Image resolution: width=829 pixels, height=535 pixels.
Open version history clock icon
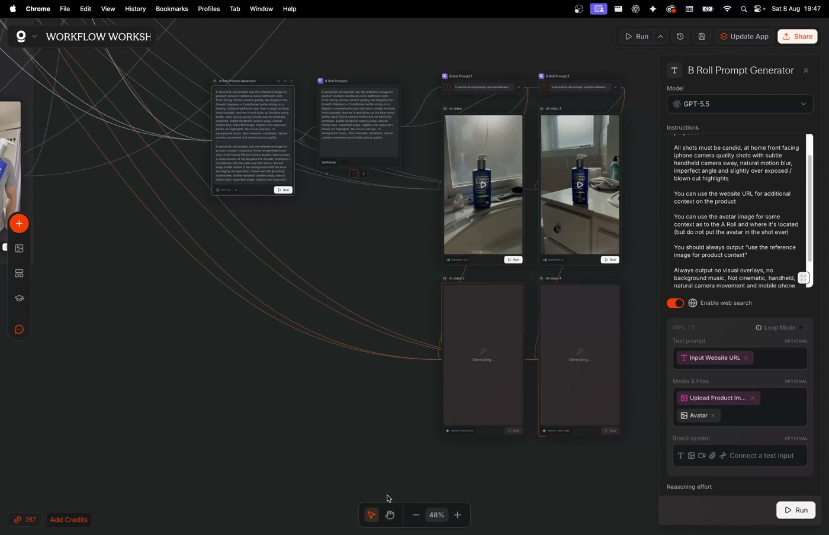(680, 37)
